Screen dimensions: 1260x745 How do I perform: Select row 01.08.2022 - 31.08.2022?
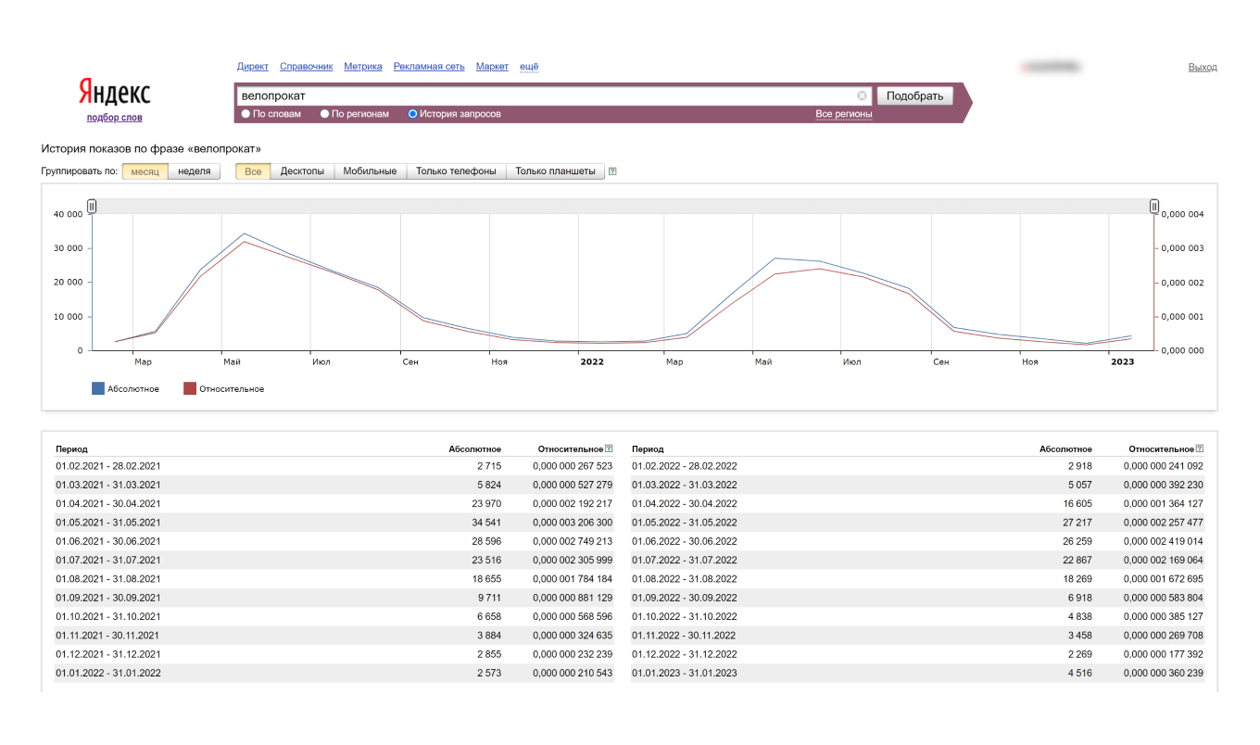tap(918, 579)
